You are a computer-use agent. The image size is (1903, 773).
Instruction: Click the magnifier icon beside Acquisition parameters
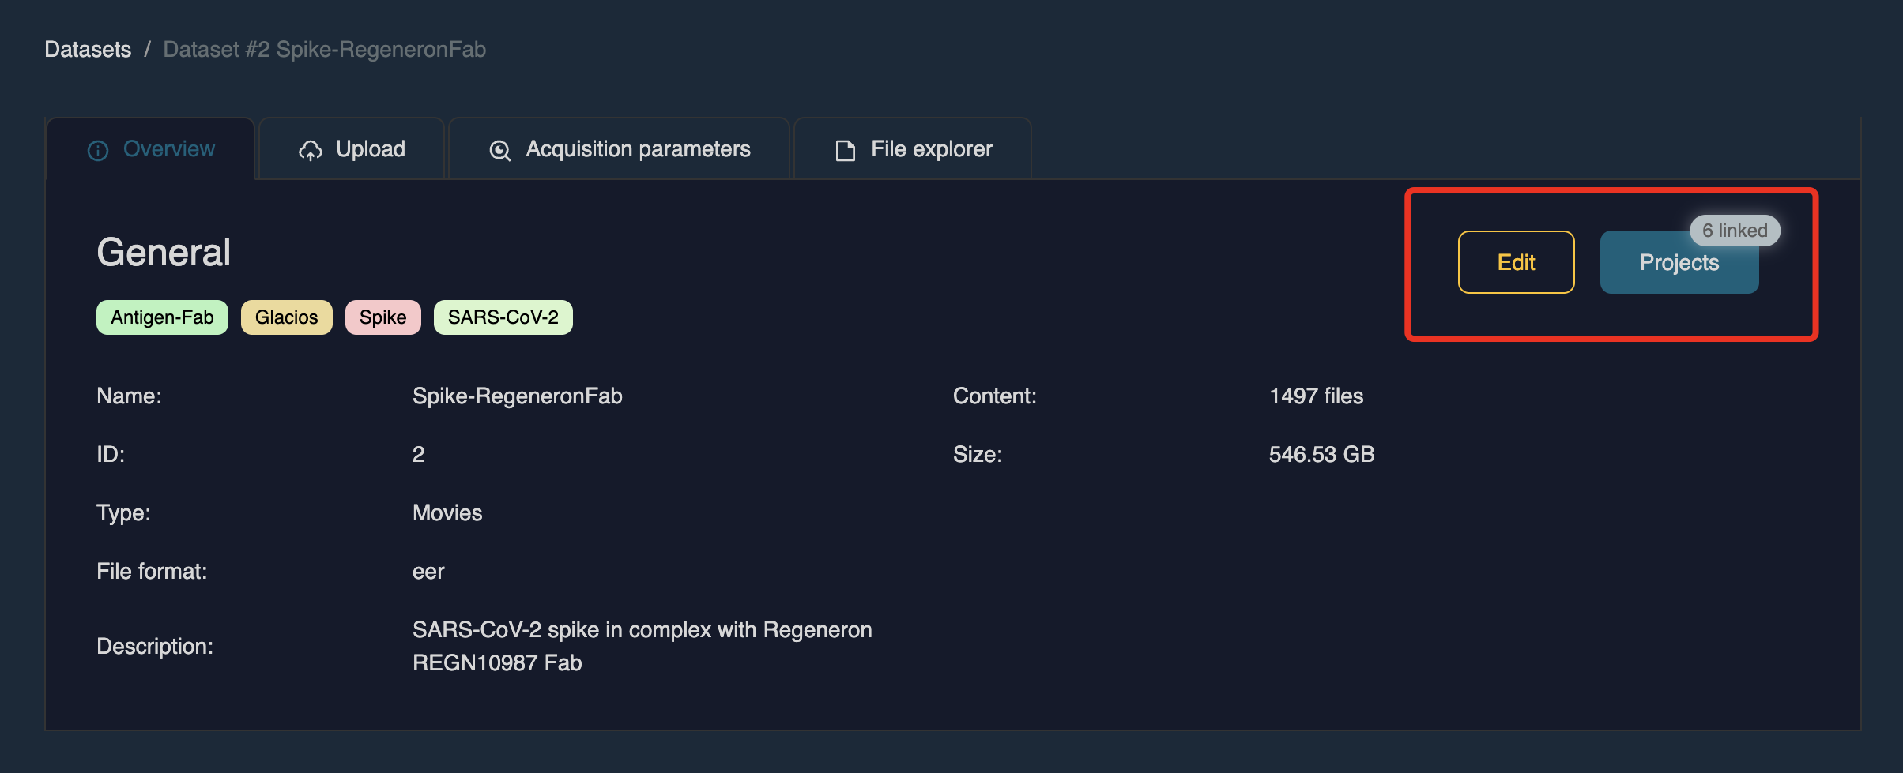pyautogui.click(x=499, y=149)
